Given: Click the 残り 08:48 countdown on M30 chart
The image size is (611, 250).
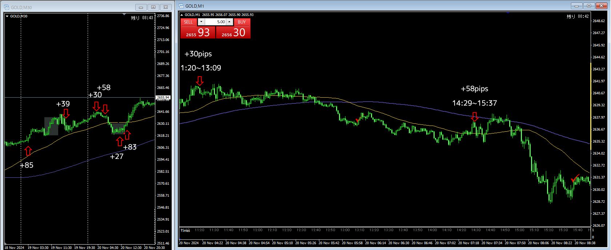Looking at the screenshot, I should [x=142, y=18].
